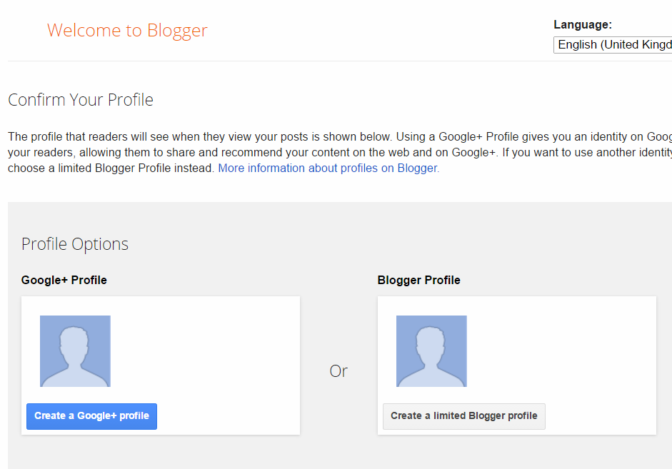Viewport: 672px width, 469px height.
Task: Select the bold Google+ Profile label
Action: click(64, 281)
